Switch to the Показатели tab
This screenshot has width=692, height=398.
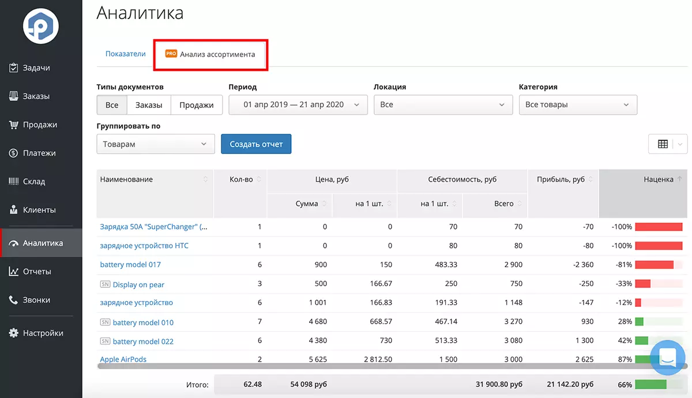point(126,54)
